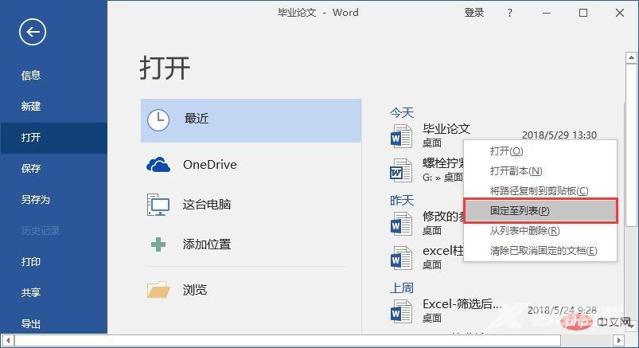Image resolution: width=639 pixels, height=348 pixels.
Task: Open the 信息 tab in sidebar
Action: point(31,76)
